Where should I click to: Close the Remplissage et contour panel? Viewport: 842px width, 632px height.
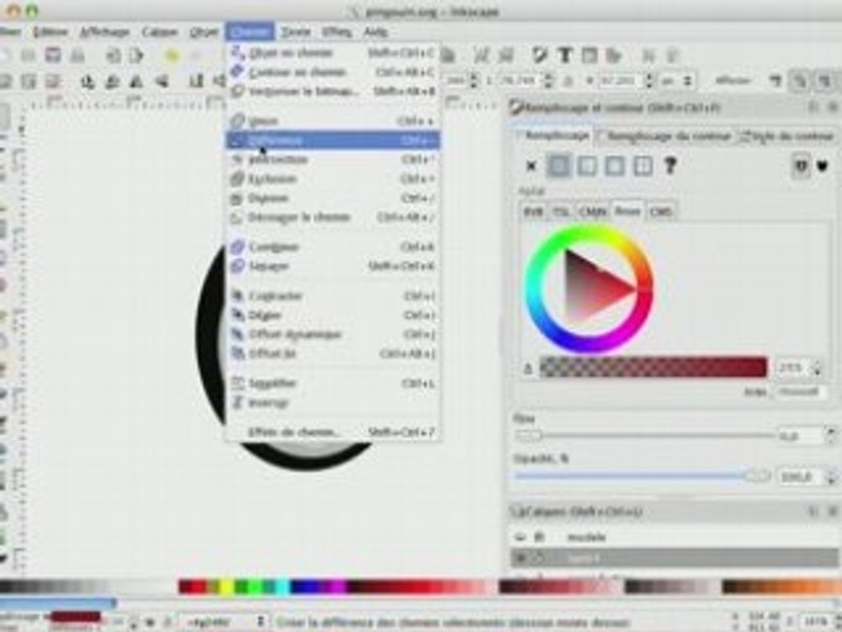pos(833,107)
